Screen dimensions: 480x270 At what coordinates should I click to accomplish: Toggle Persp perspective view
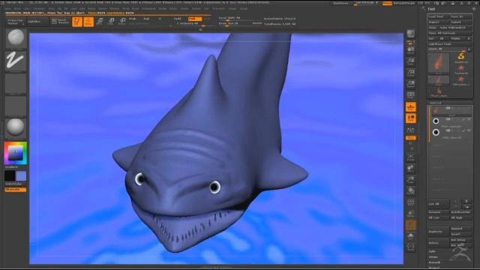[410, 95]
